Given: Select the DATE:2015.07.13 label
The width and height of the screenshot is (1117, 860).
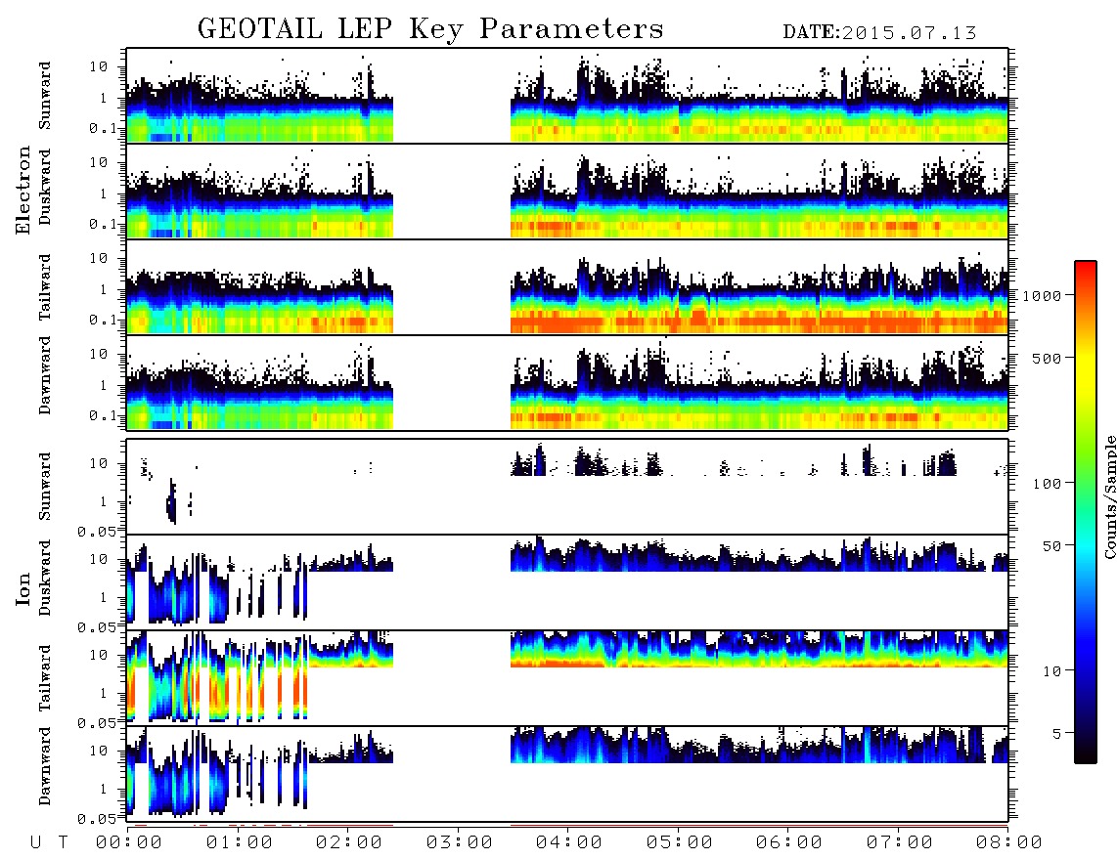Looking at the screenshot, I should [x=879, y=33].
